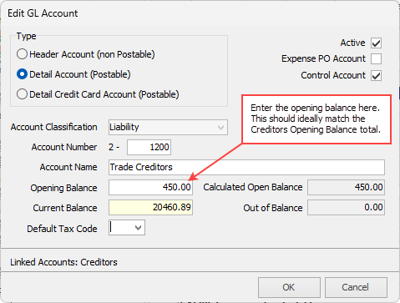Click the Account Number label

pos(64,147)
